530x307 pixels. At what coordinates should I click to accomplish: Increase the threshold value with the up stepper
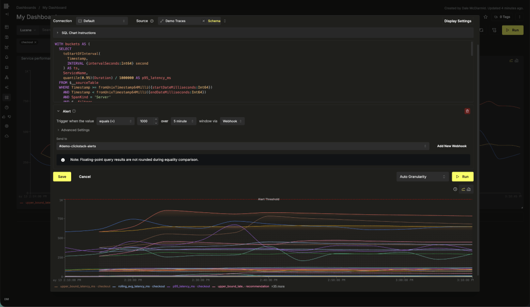156,119
